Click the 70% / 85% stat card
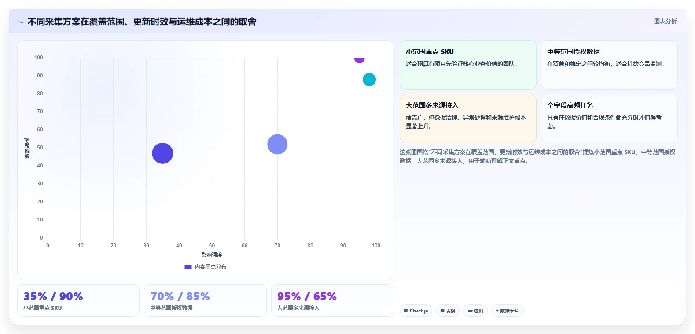695x334 pixels. (205, 301)
